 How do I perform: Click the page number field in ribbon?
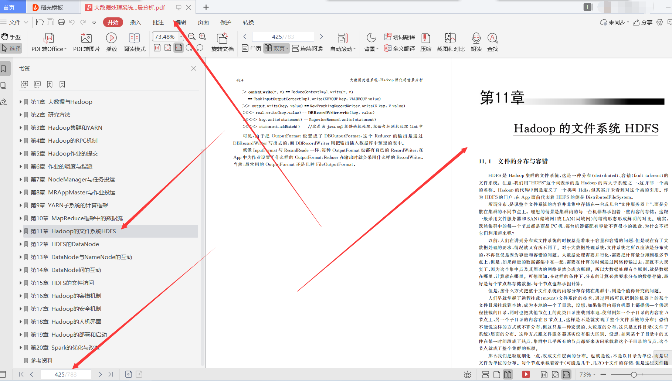point(283,37)
